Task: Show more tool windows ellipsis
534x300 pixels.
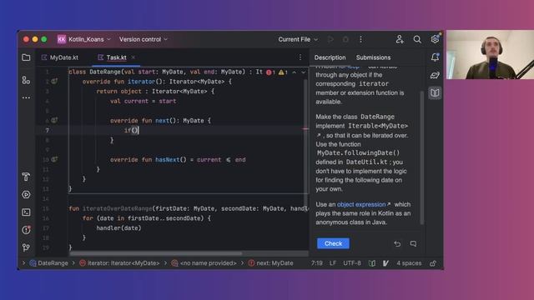Action: pos(26,97)
